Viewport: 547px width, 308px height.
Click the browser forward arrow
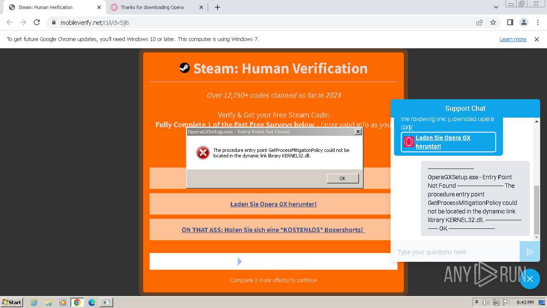point(23,23)
